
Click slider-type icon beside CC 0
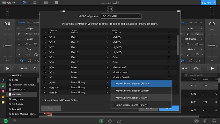pos(45,67)
